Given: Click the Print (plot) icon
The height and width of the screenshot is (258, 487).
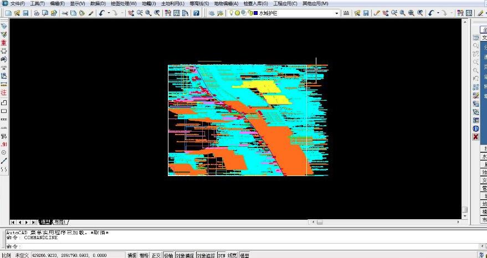Looking at the screenshot, I should click(x=37, y=13).
